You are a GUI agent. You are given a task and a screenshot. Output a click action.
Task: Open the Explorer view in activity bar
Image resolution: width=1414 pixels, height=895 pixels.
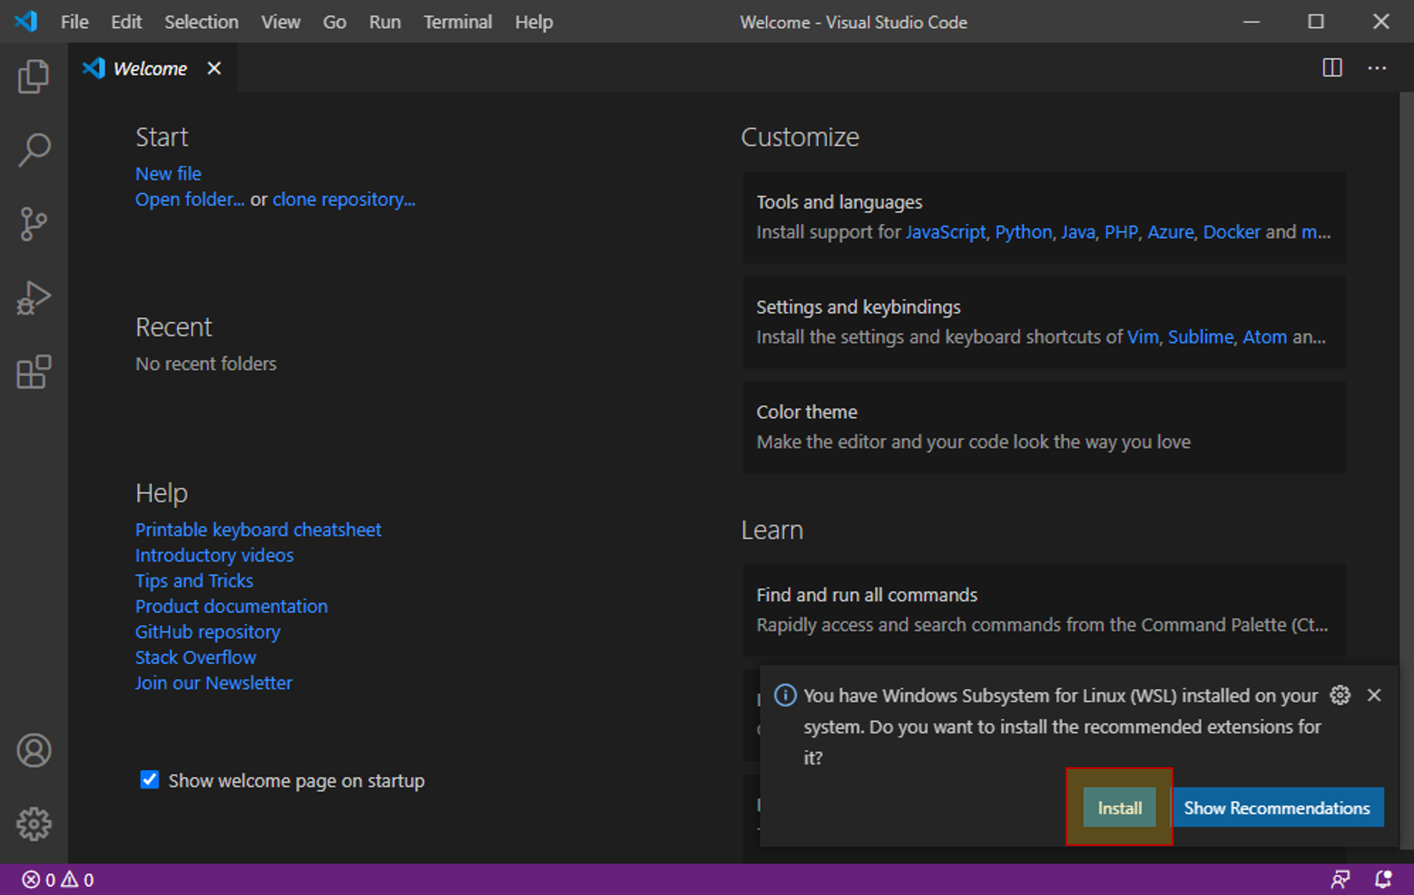[x=34, y=76]
